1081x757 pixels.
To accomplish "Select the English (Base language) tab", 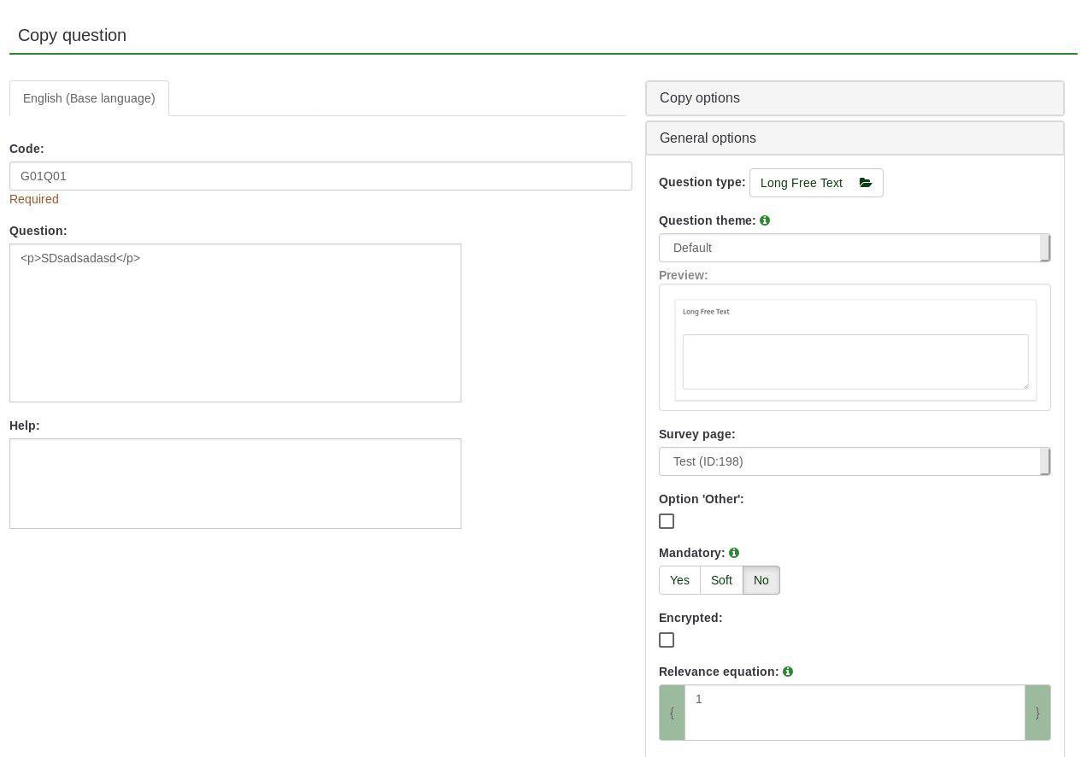I will coord(89,98).
